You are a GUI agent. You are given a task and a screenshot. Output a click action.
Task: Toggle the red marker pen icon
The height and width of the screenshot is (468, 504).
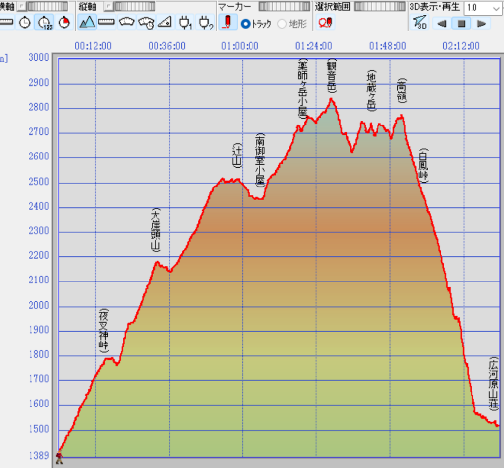click(228, 23)
